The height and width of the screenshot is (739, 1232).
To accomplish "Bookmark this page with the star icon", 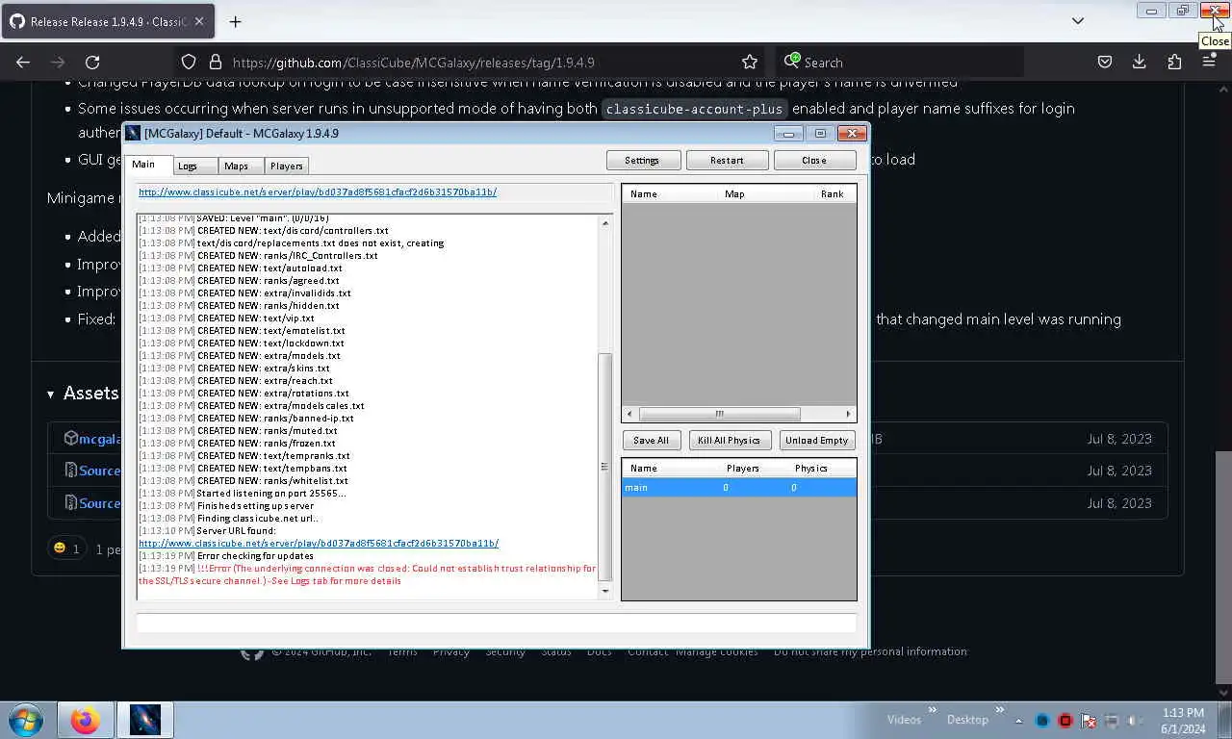I will pos(750,63).
